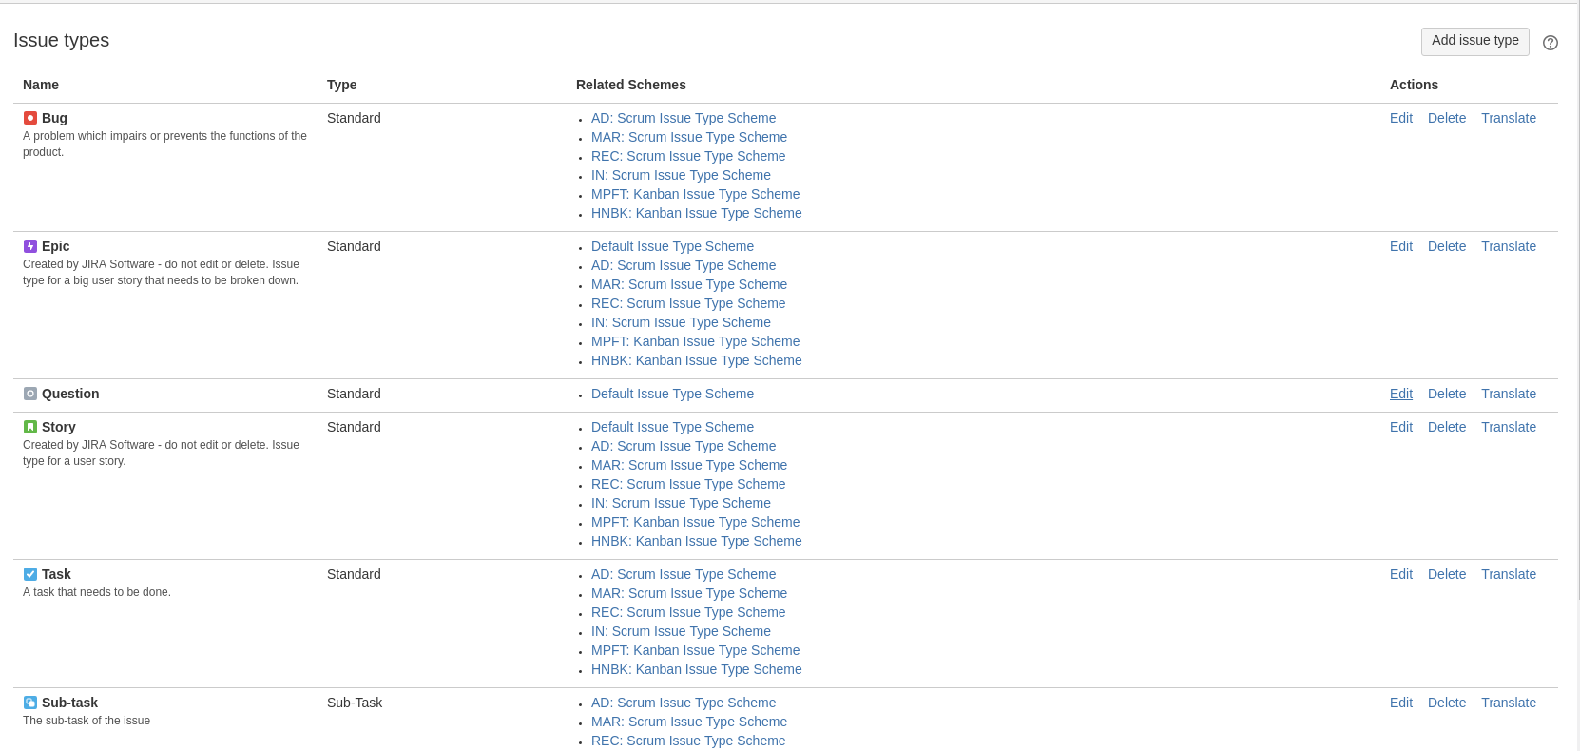Image resolution: width=1580 pixels, height=751 pixels.
Task: Open HNBK Kanban scheme under Bug
Action: 696,213
